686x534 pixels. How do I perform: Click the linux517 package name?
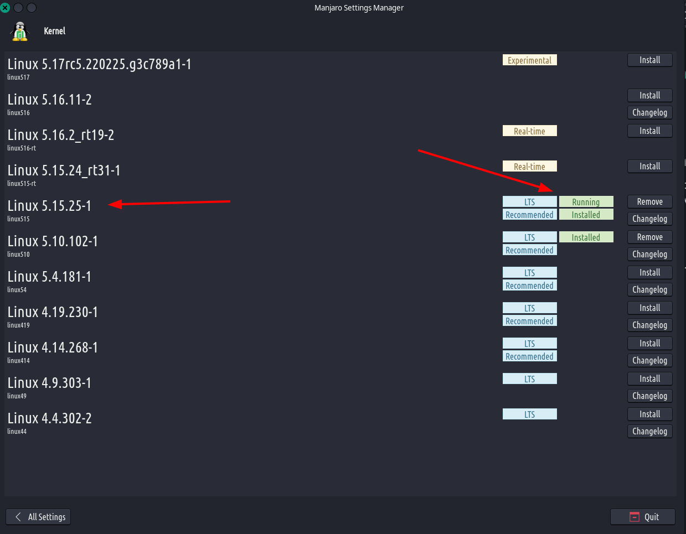click(x=18, y=77)
